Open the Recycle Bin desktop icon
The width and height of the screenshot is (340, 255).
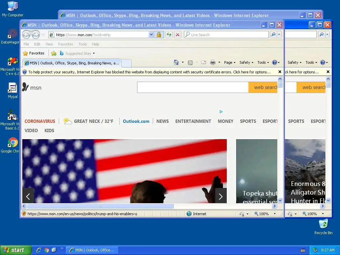click(x=323, y=226)
